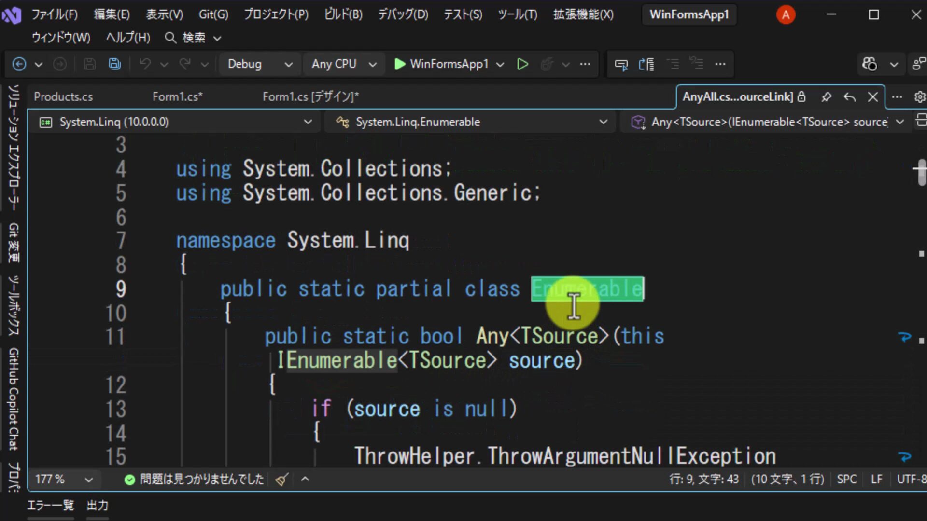This screenshot has height=521, width=927.
Task: Expand the WinFormsApp1 startup target dropdown arrow
Action: coord(500,64)
